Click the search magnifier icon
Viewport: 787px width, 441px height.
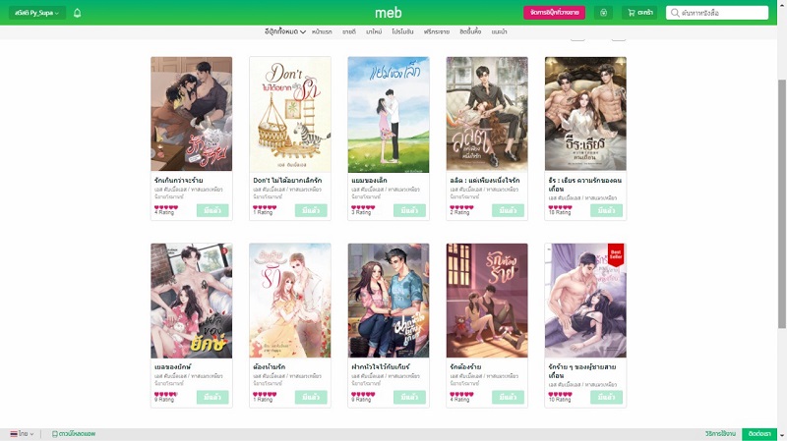[x=675, y=13]
